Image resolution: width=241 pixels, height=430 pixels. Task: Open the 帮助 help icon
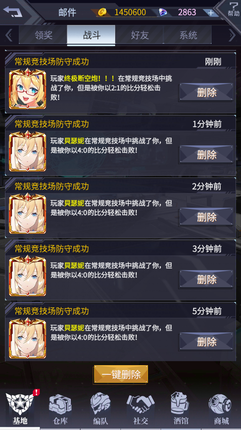point(233,9)
